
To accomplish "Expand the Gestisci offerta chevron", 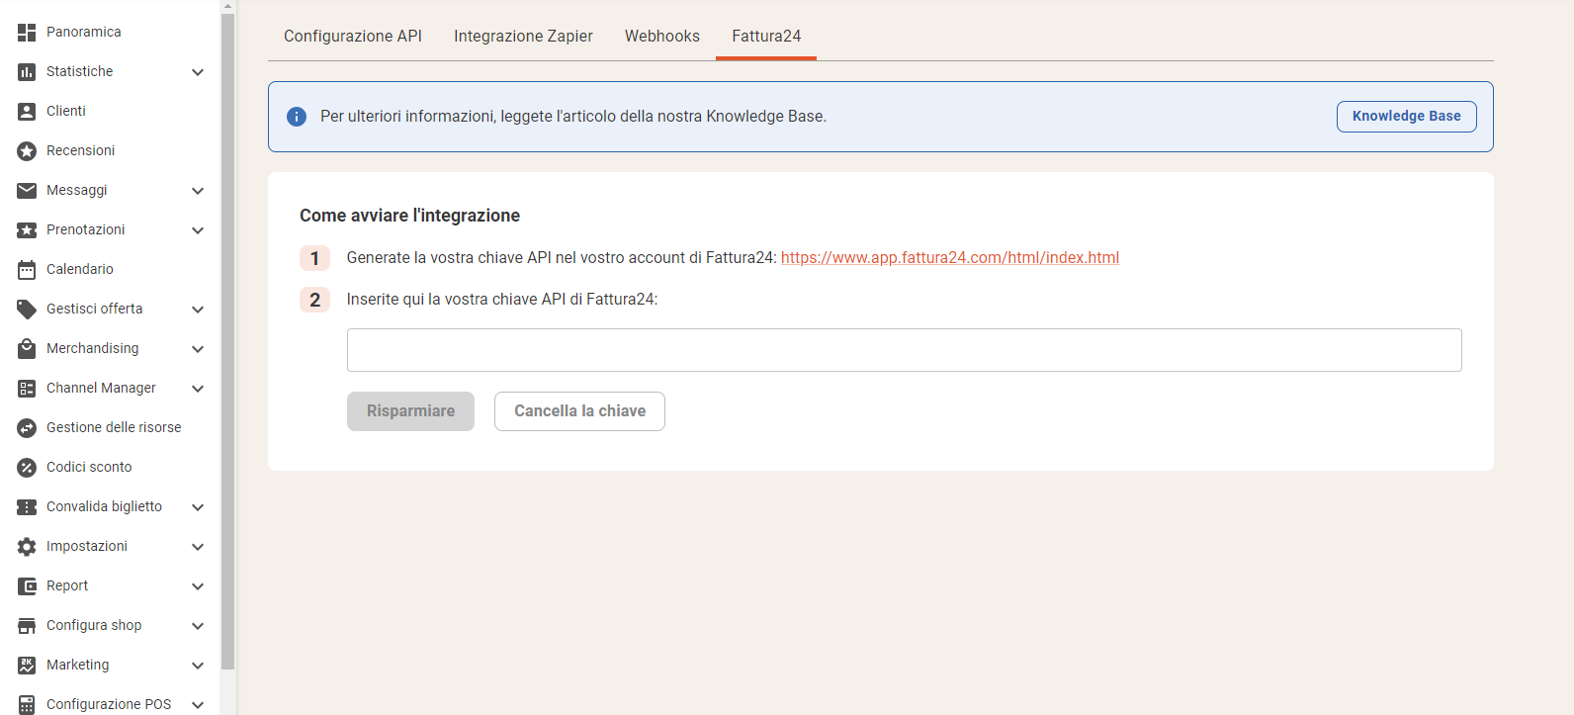I will click(x=198, y=310).
